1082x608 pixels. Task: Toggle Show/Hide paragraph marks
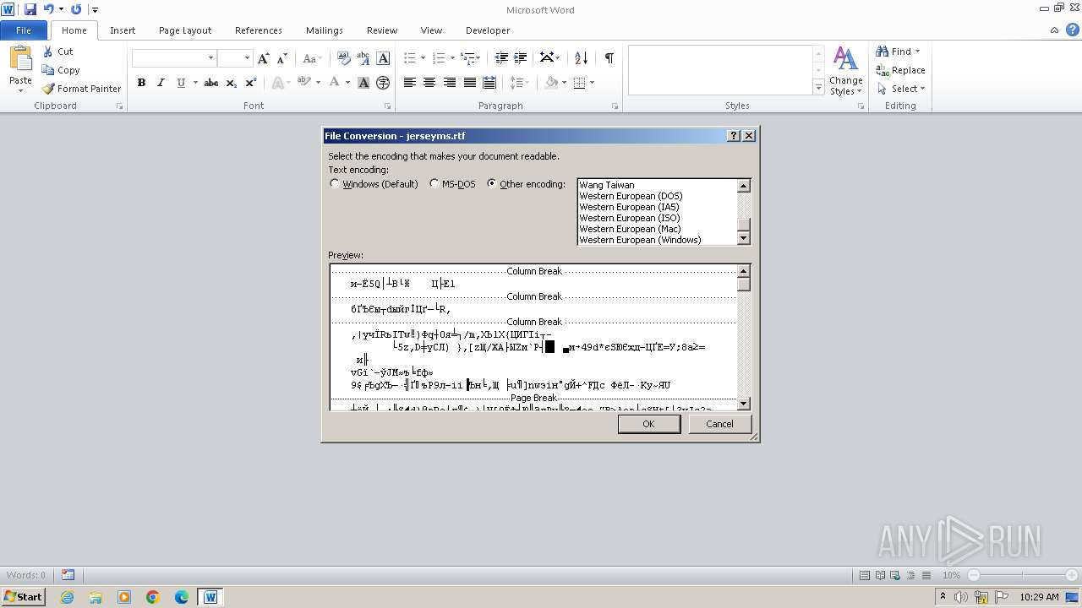[x=609, y=58]
